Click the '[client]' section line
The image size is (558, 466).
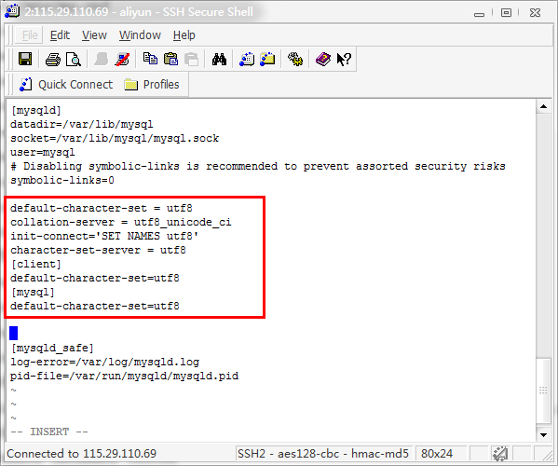36,264
